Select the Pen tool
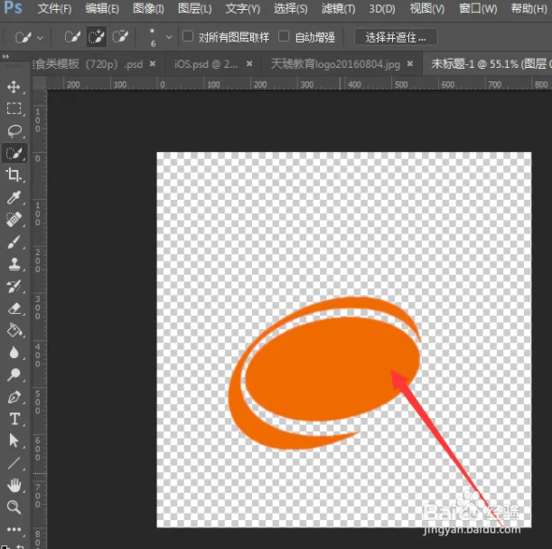Viewport: 552px width, 549px height. tap(14, 397)
